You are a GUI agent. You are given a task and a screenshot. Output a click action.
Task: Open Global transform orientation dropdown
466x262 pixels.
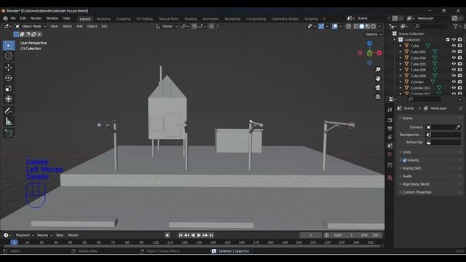(x=167, y=26)
